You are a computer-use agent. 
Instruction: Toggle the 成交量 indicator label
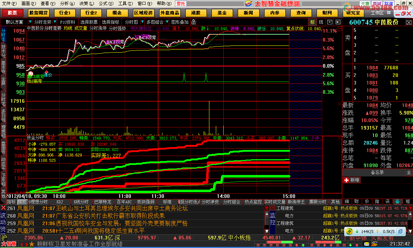point(81,28)
